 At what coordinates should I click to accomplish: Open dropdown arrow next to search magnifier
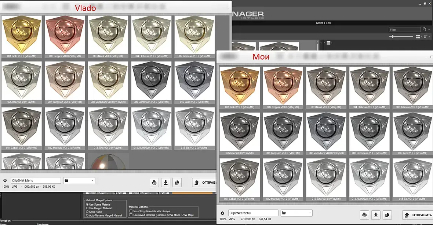tap(429, 30)
